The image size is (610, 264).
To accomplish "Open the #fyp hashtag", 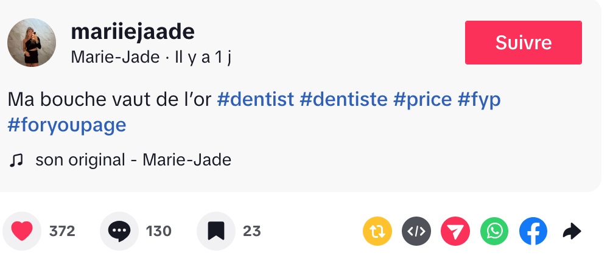I will pos(479,99).
